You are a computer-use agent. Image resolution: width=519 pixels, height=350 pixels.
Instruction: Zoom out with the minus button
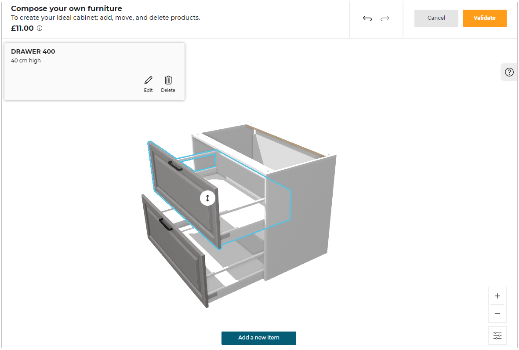tap(497, 314)
